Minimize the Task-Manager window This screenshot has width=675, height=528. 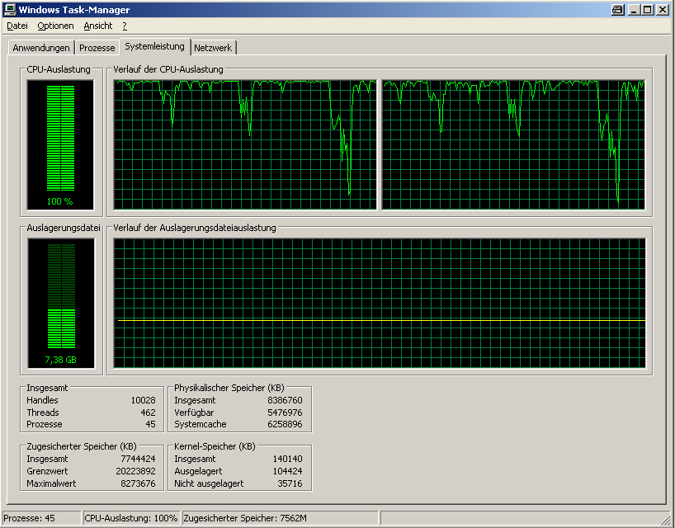pyautogui.click(x=633, y=9)
